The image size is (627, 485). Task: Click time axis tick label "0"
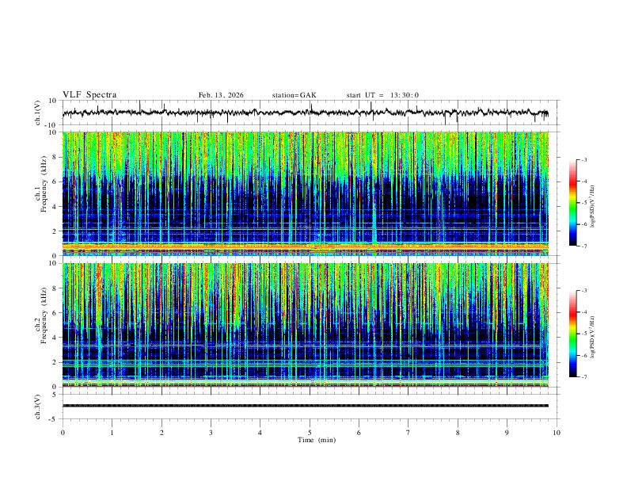click(63, 433)
